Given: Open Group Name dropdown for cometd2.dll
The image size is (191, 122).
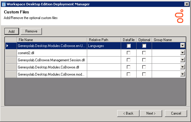Looking at the screenshot, I should pyautogui.click(x=183, y=53).
